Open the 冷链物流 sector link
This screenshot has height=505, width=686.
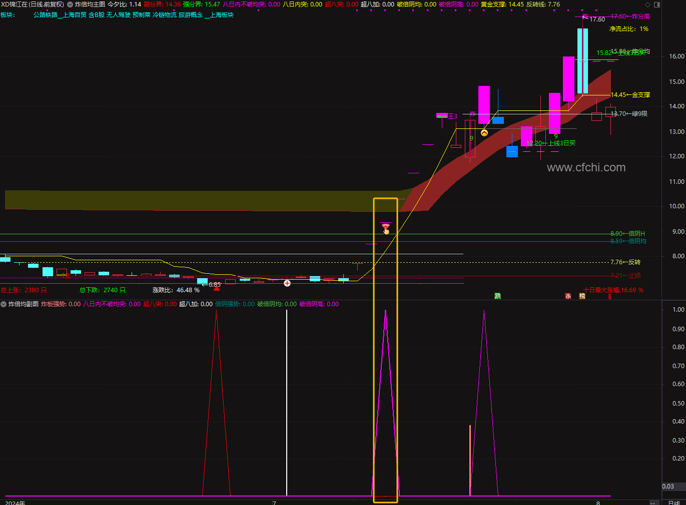(165, 15)
